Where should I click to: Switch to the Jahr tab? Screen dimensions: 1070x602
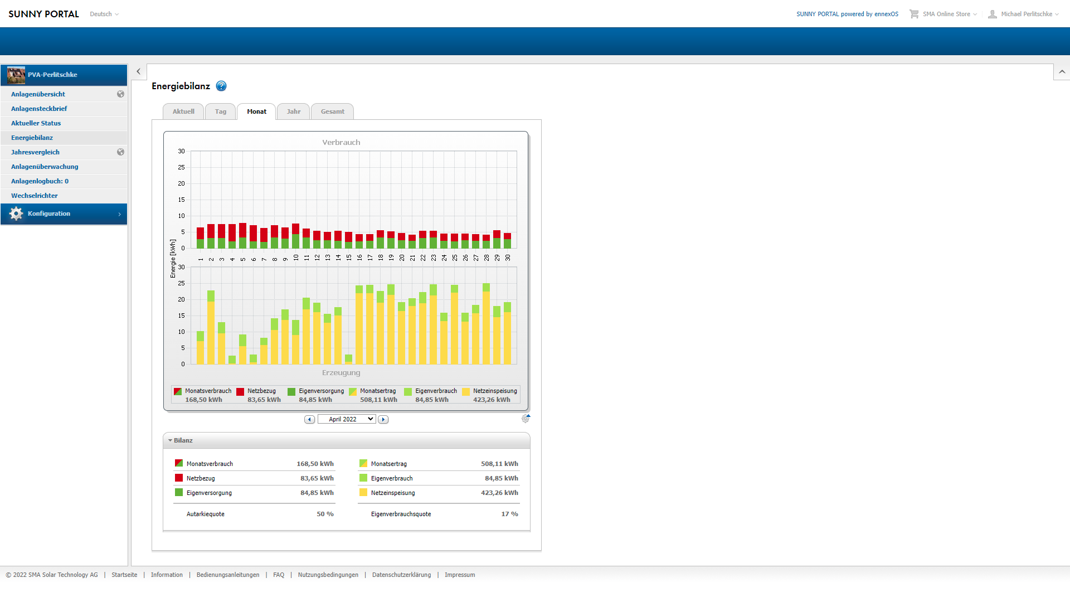tap(294, 111)
